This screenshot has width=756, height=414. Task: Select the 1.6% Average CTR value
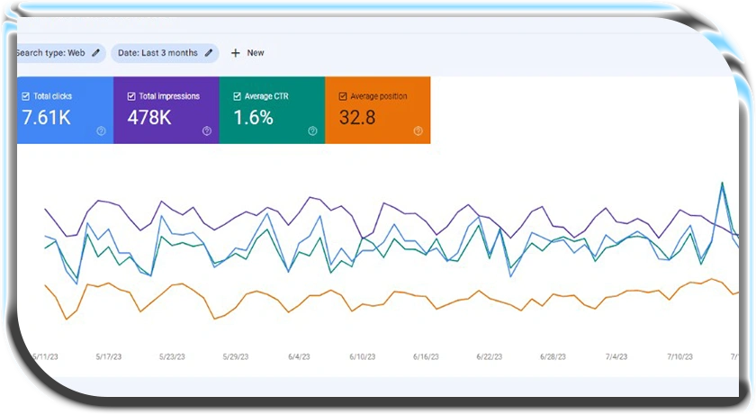click(x=253, y=117)
